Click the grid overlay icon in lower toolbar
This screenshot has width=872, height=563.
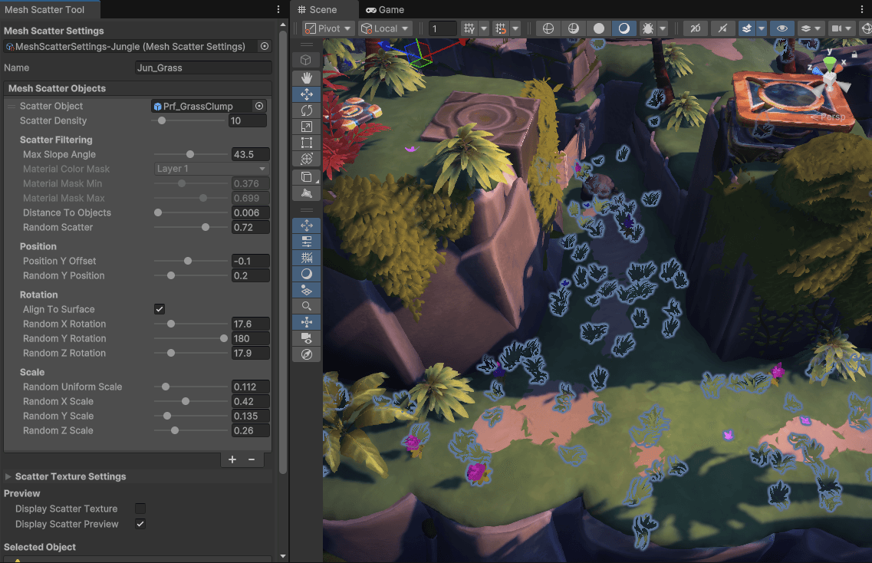tap(307, 258)
